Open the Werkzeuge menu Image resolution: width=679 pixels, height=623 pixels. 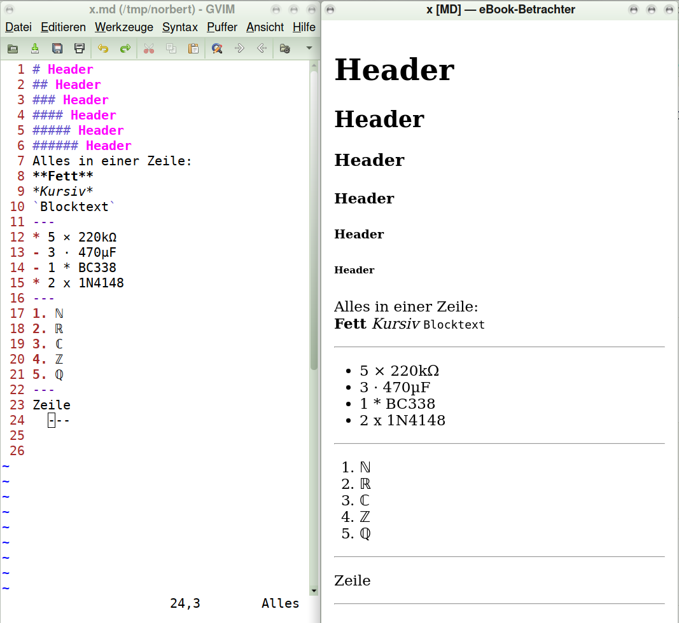point(124,27)
